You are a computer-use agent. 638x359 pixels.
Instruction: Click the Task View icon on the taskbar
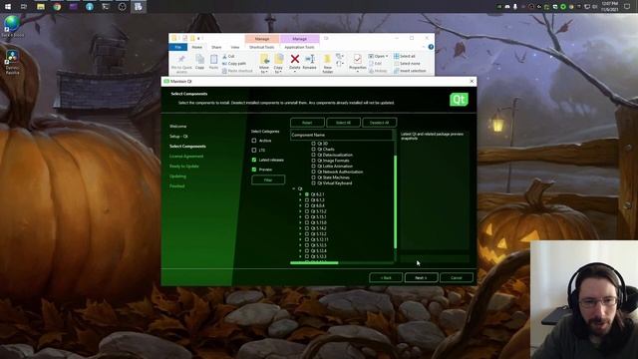[x=24, y=7]
